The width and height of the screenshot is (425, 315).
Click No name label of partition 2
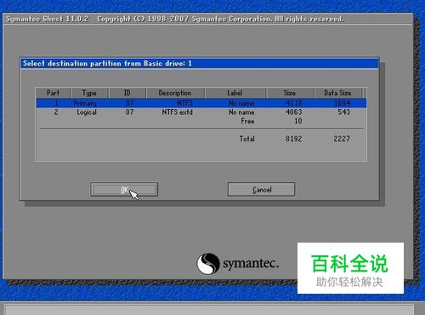241,112
